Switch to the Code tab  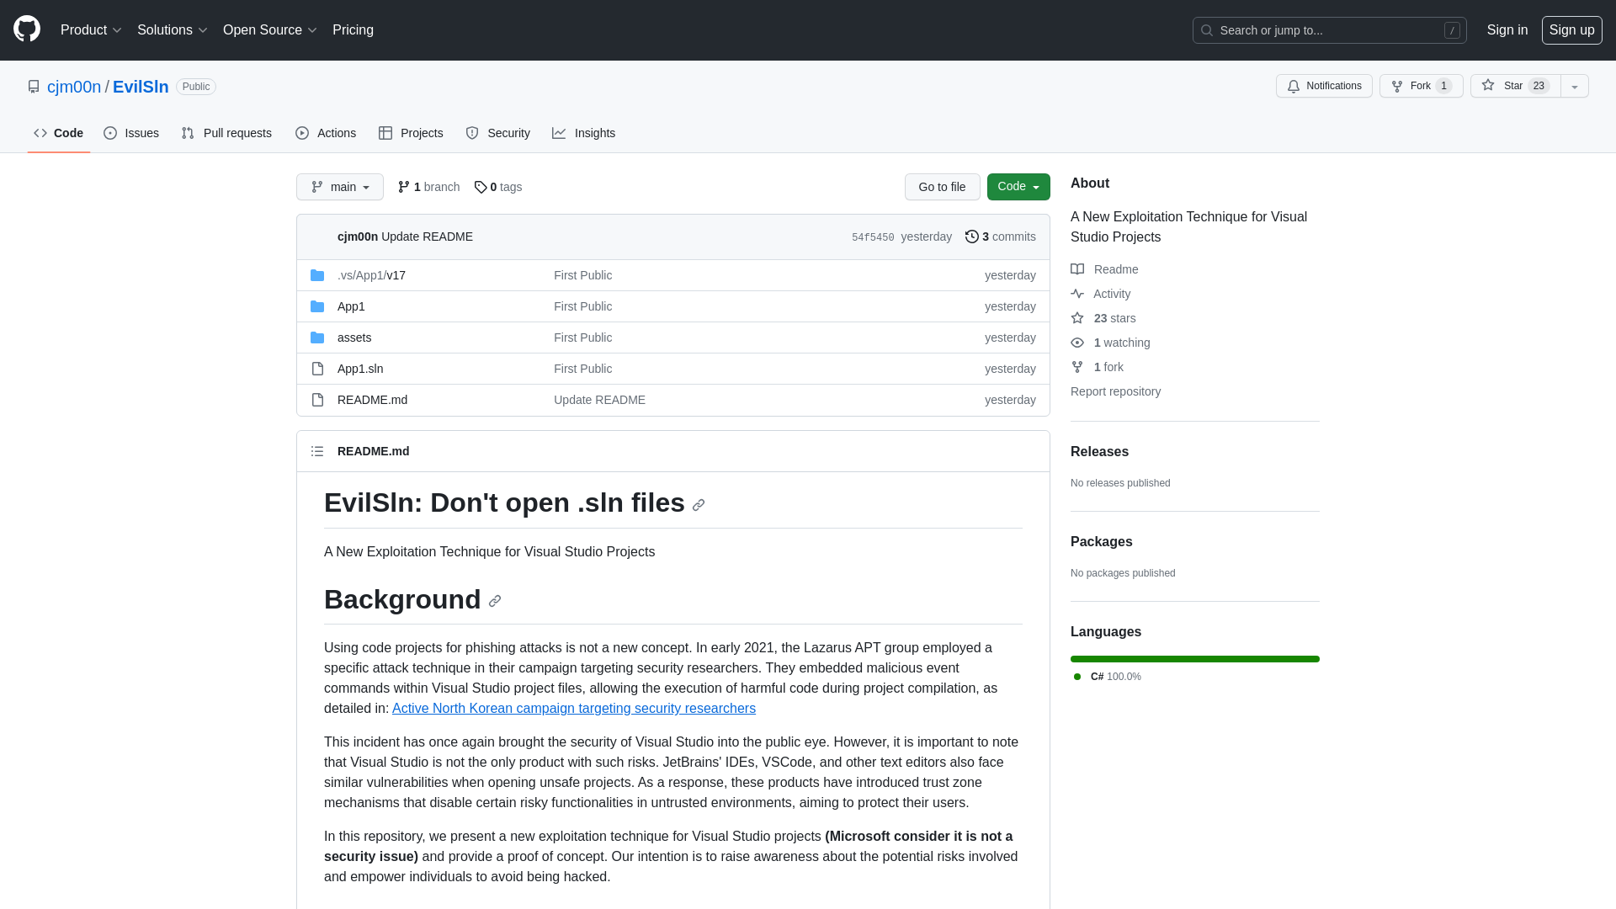point(59,133)
